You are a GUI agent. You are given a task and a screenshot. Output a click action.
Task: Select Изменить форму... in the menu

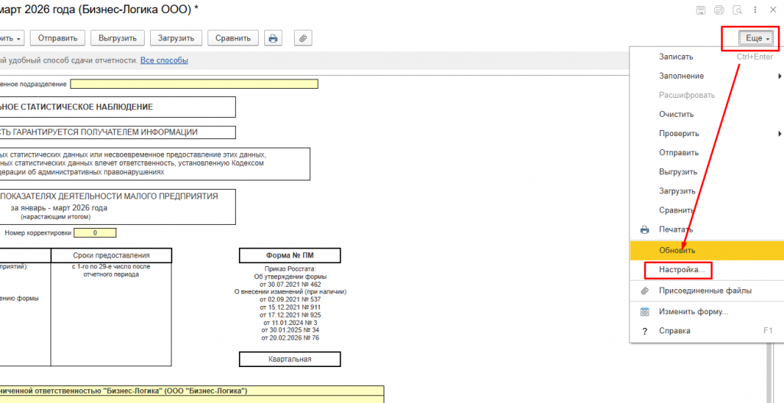pos(707,311)
